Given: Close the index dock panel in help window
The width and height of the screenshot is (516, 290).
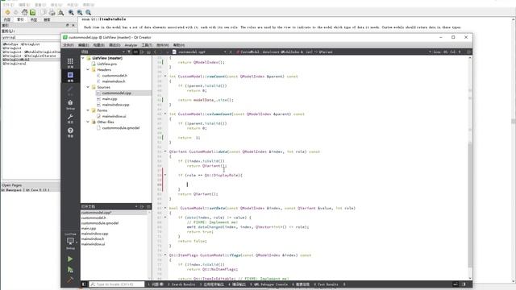Looking at the screenshot, I should point(73,25).
